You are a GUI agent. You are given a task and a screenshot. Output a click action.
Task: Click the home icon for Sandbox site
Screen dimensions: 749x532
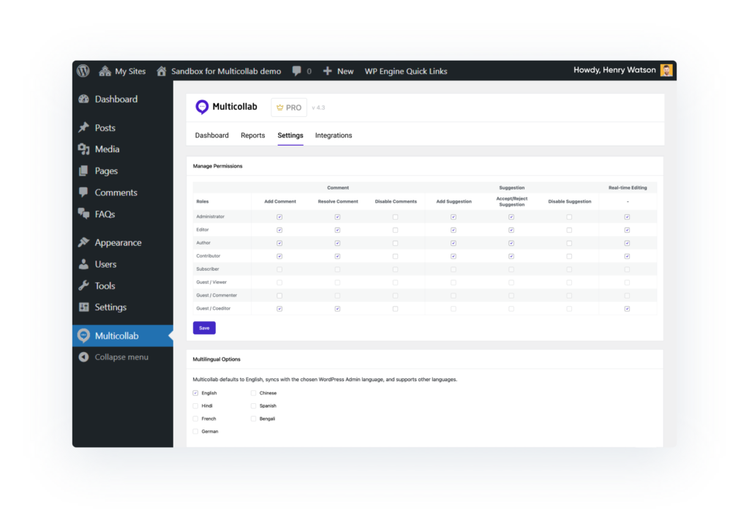click(162, 71)
